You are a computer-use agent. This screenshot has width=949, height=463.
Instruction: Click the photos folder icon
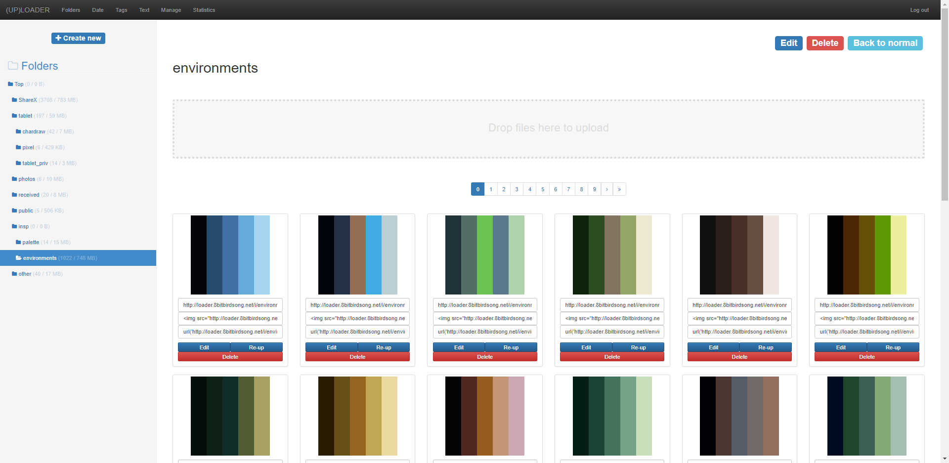14,179
